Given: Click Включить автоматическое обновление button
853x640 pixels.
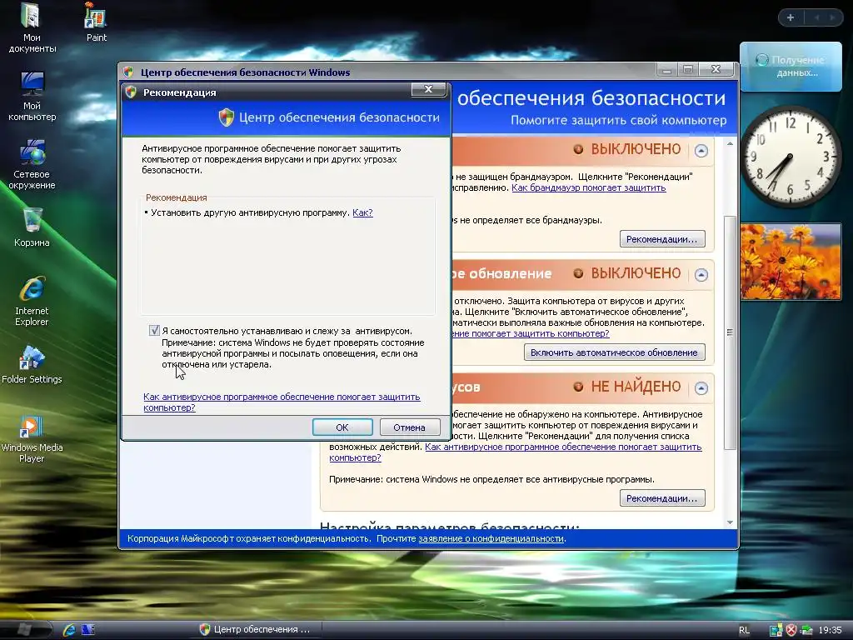Looking at the screenshot, I should 614,352.
